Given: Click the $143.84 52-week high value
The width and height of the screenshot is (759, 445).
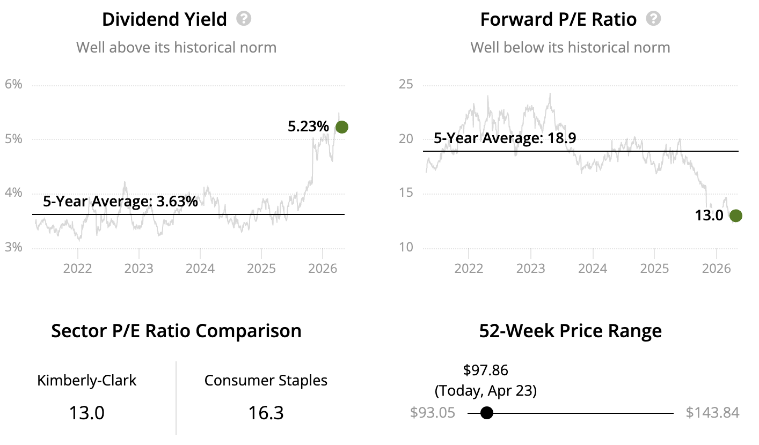Looking at the screenshot, I should click(x=712, y=413).
